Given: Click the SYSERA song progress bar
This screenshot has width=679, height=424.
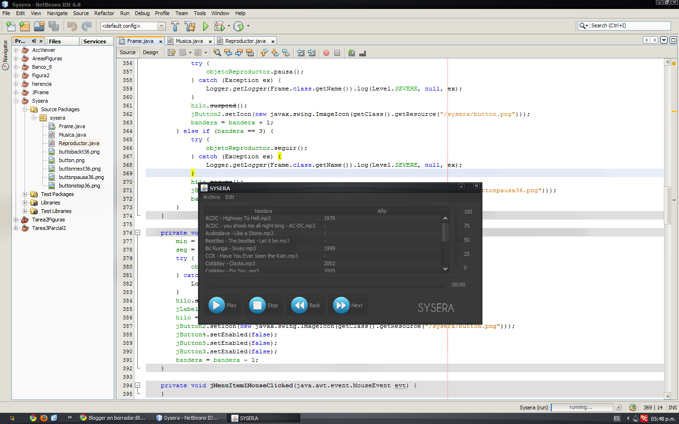Looking at the screenshot, I should click(326, 286).
